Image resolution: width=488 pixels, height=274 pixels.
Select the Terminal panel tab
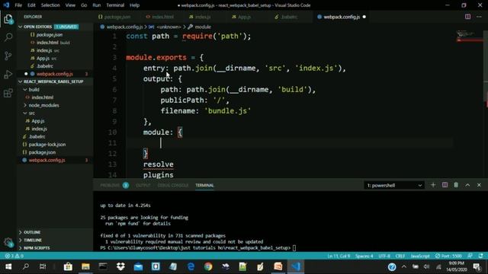(x=204, y=185)
